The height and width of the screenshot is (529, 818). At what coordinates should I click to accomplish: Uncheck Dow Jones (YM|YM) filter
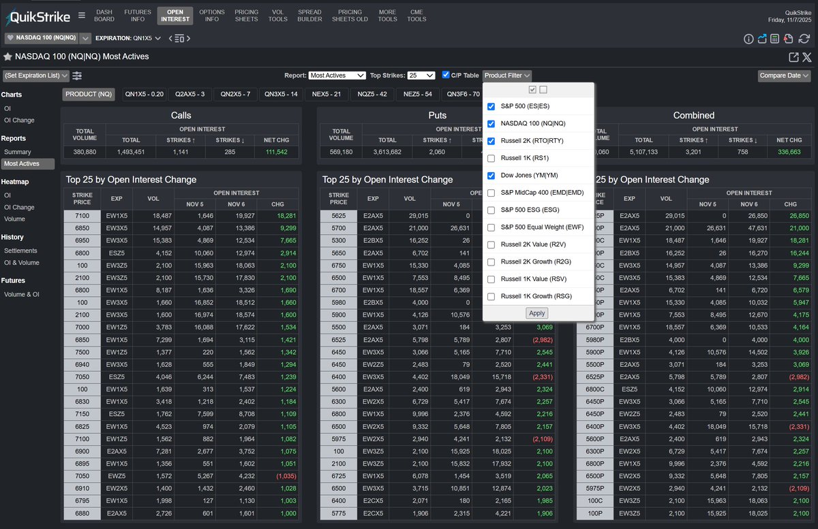pos(491,176)
